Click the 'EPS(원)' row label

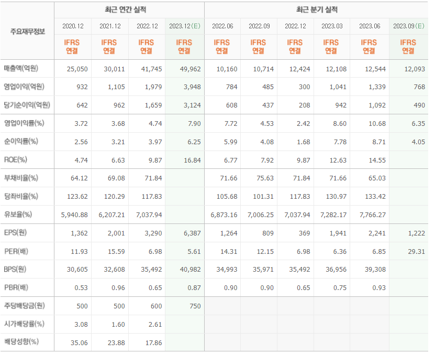(x=15, y=233)
